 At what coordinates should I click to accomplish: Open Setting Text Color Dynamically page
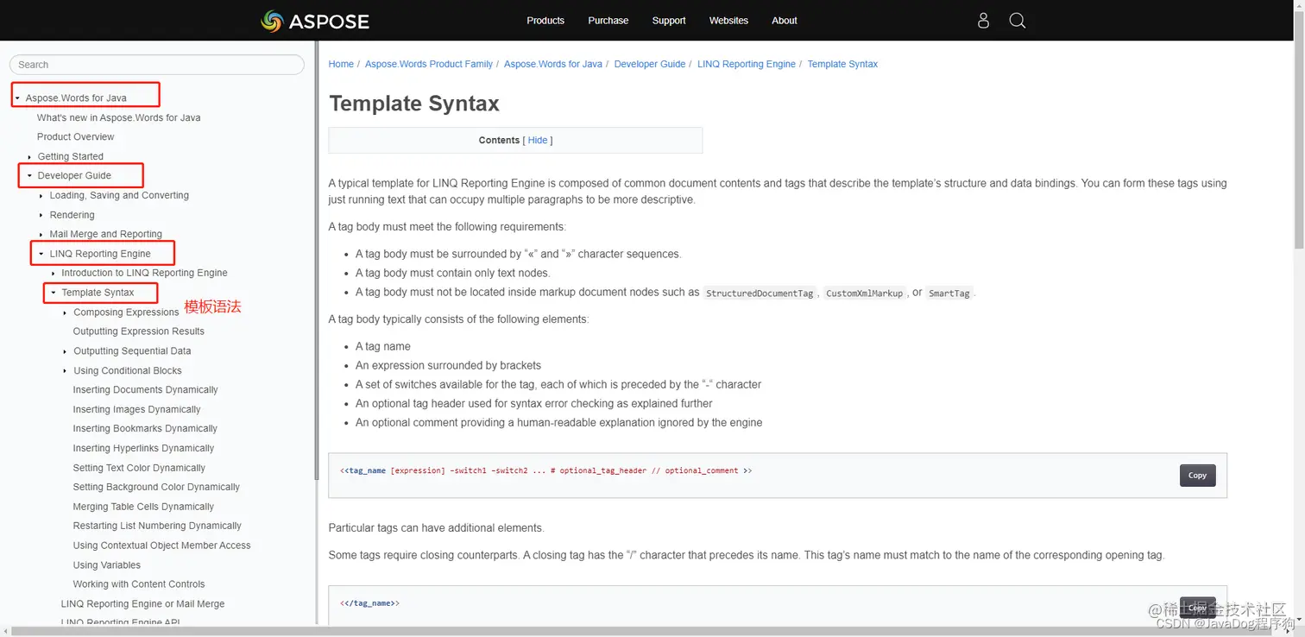pos(139,468)
